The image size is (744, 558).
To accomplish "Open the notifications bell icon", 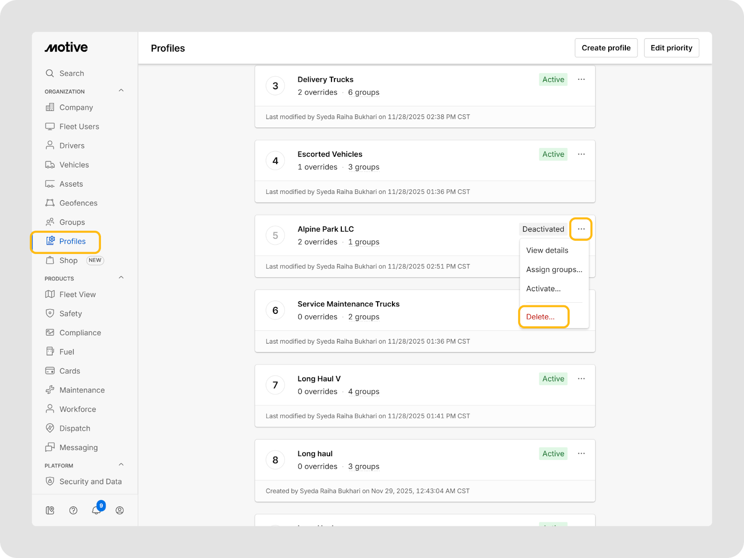I will 96,510.
